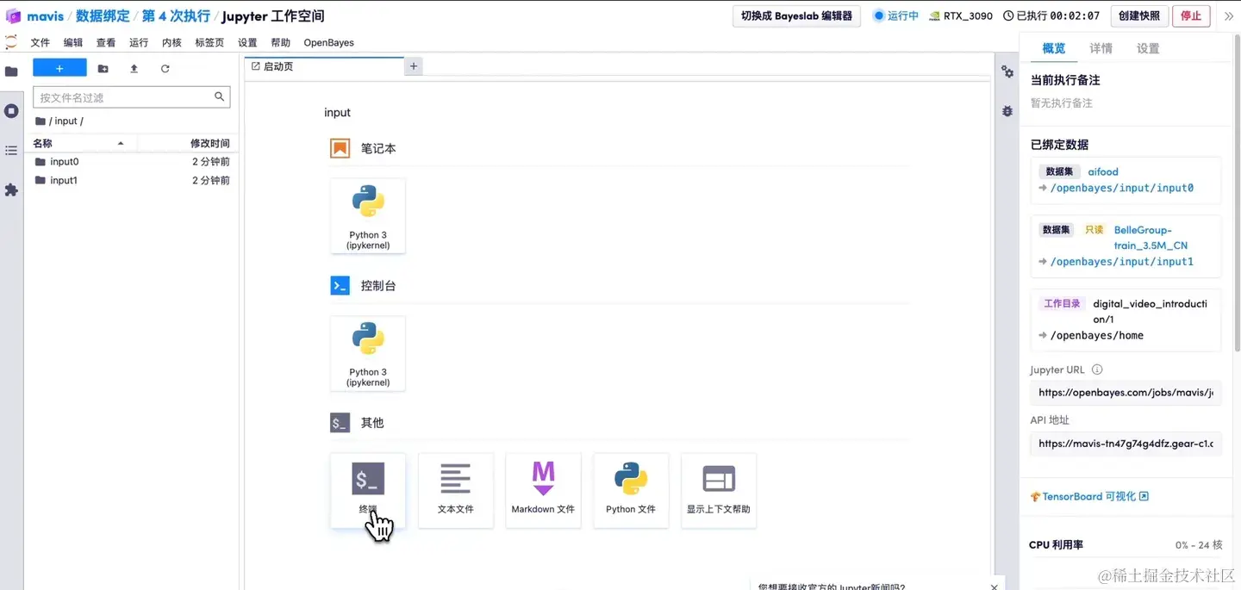Image resolution: width=1241 pixels, height=590 pixels.
Task: Open the extension manager puzzle icon
Action: [11, 189]
